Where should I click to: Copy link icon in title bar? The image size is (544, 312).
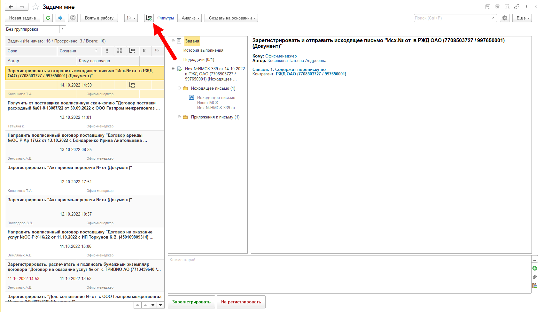click(x=517, y=7)
